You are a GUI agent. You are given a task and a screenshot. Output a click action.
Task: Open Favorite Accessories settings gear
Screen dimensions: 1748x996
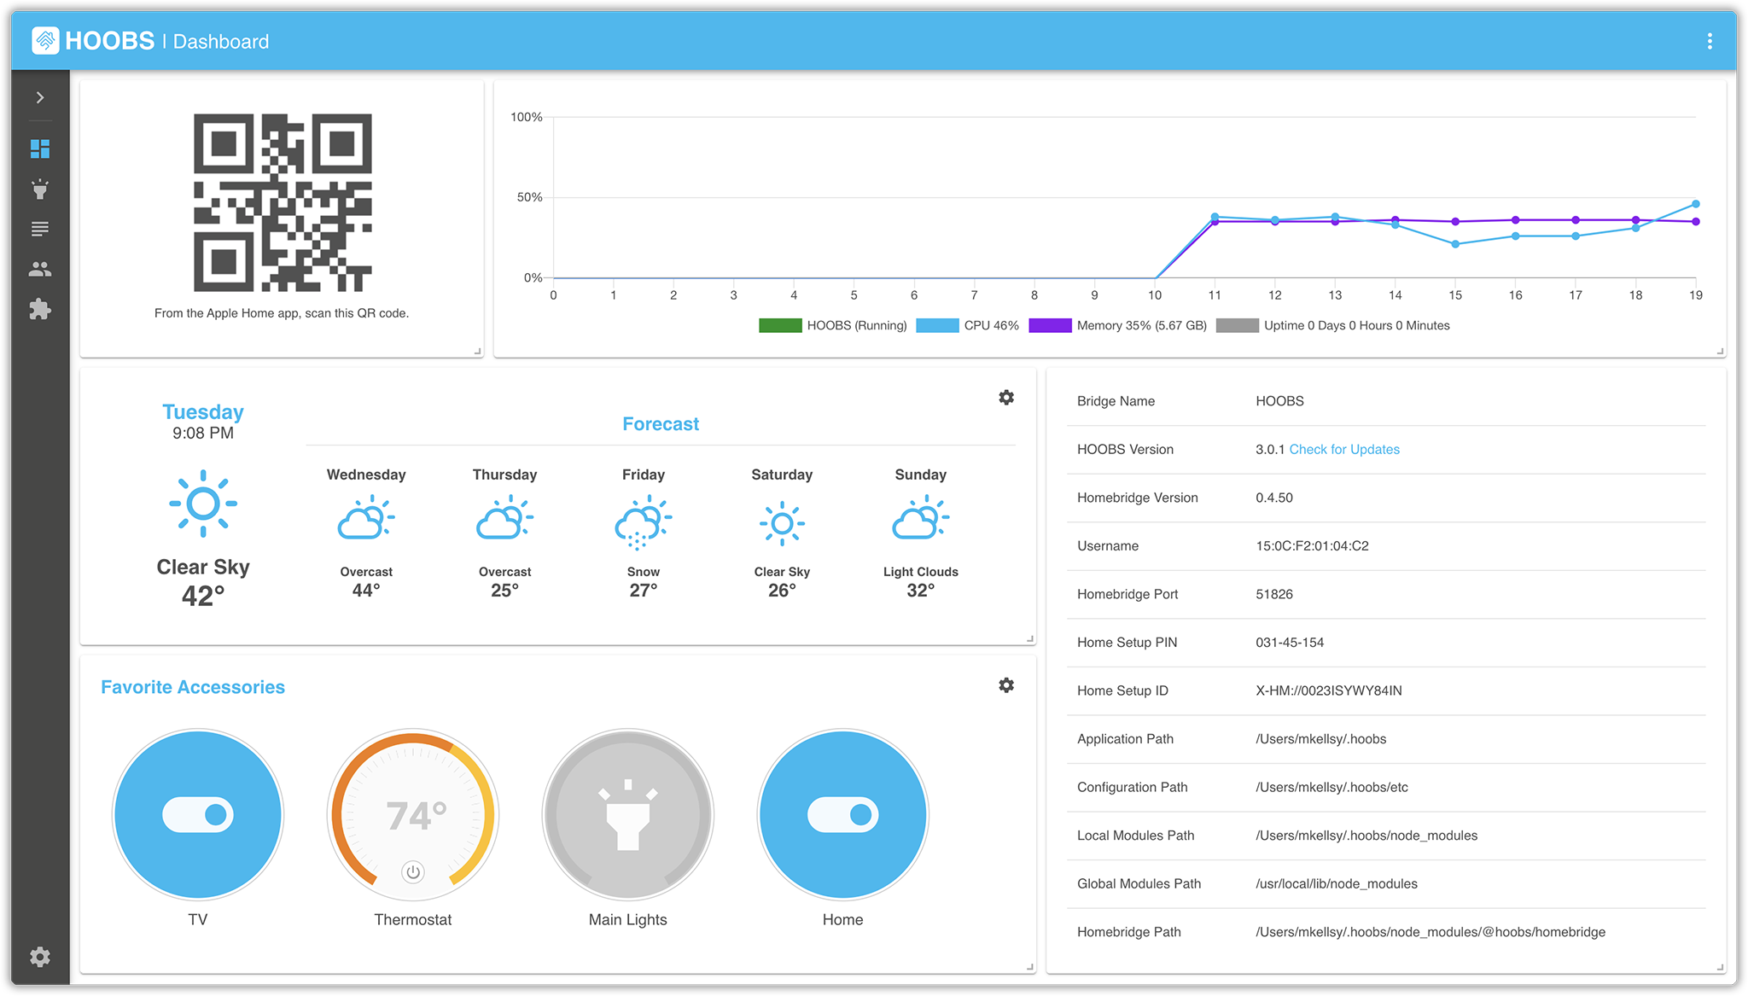coord(1006,685)
